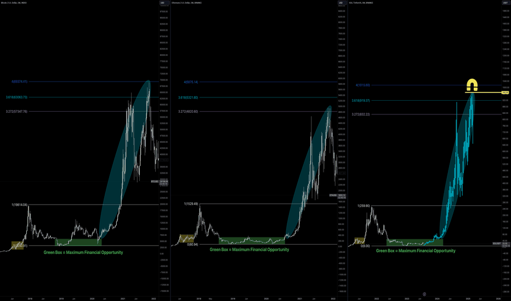Select Fib level 1(259.90) on SOL chart
511x301 pixels.
[364, 206]
